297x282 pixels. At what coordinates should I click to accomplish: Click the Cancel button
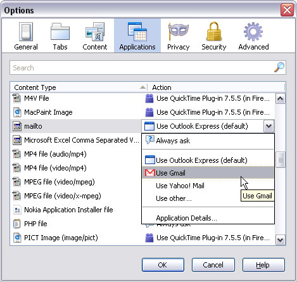(x=213, y=265)
